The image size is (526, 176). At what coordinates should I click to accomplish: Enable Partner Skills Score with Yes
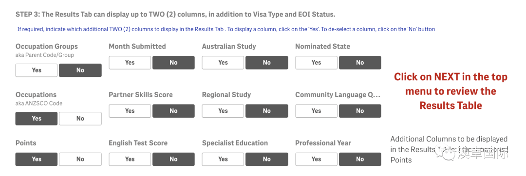click(130, 111)
